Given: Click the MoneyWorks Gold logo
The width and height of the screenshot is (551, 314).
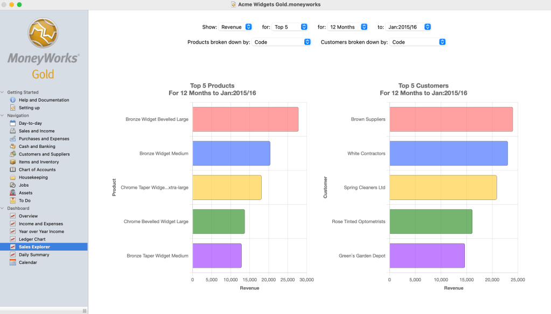Looking at the screenshot, I should (43, 48).
